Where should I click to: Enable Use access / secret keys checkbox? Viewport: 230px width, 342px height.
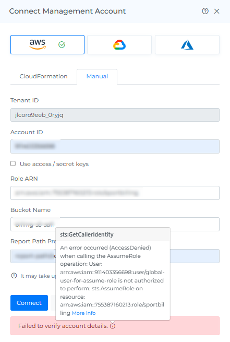(x=13, y=163)
